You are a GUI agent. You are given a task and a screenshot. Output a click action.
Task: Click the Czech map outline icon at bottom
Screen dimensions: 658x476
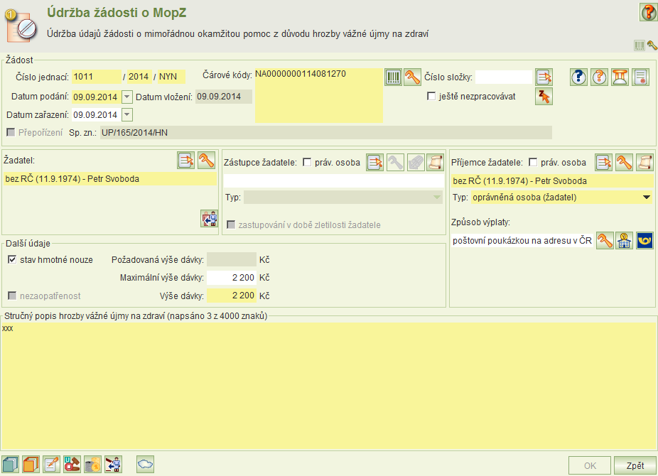pos(145,464)
